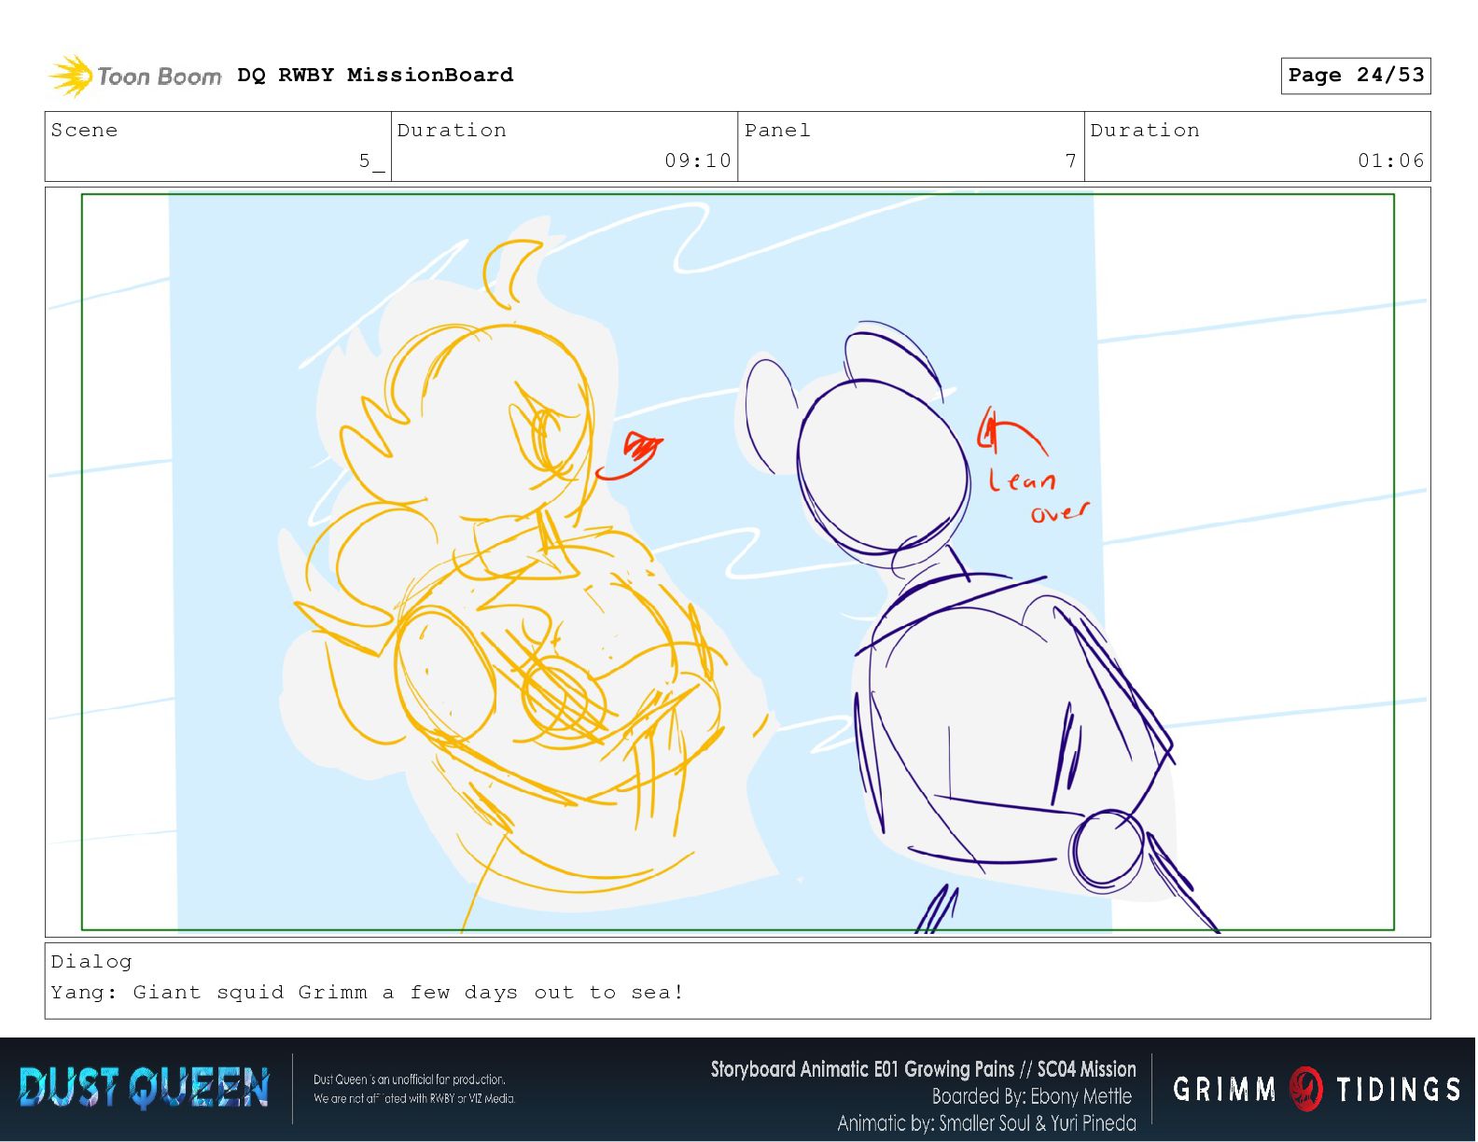This screenshot has height=1142, width=1478.
Task: Click 'Animatic by: Smaller Soul & Yuri Pineda'
Action: tap(986, 1122)
